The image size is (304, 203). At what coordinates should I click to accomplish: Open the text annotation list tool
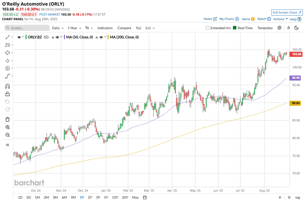tap(7, 45)
